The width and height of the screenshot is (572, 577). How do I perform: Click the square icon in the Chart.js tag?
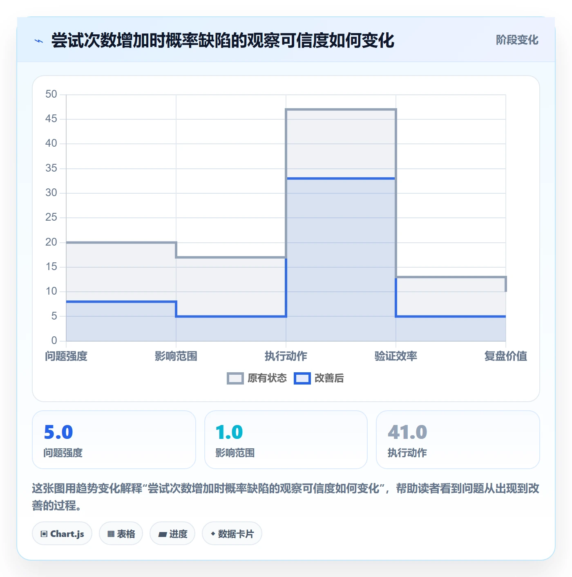point(44,534)
